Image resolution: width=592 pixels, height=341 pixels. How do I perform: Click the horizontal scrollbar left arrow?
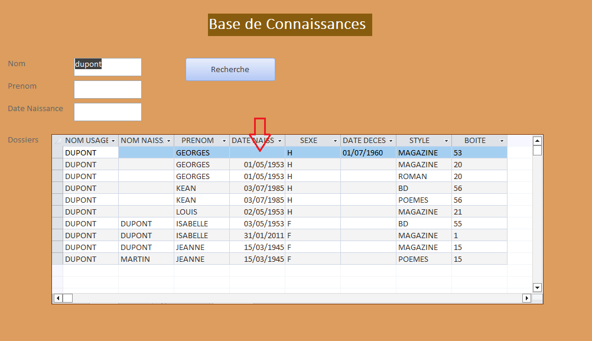click(x=58, y=298)
